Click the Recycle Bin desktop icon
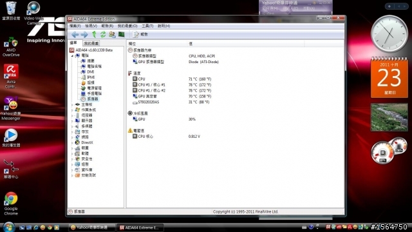The height and width of the screenshot is (232, 412). click(x=11, y=11)
